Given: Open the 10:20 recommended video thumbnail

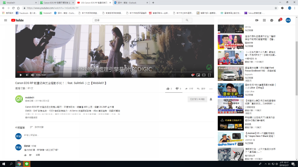Looking at the screenshot, I should [231, 42].
